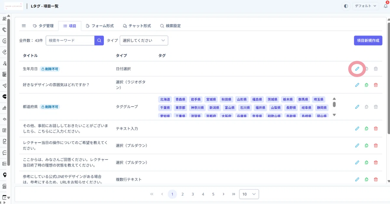390x204 pixels.
Task: Edit the ここからは、みなさんご回答 item
Action: click(x=357, y=162)
